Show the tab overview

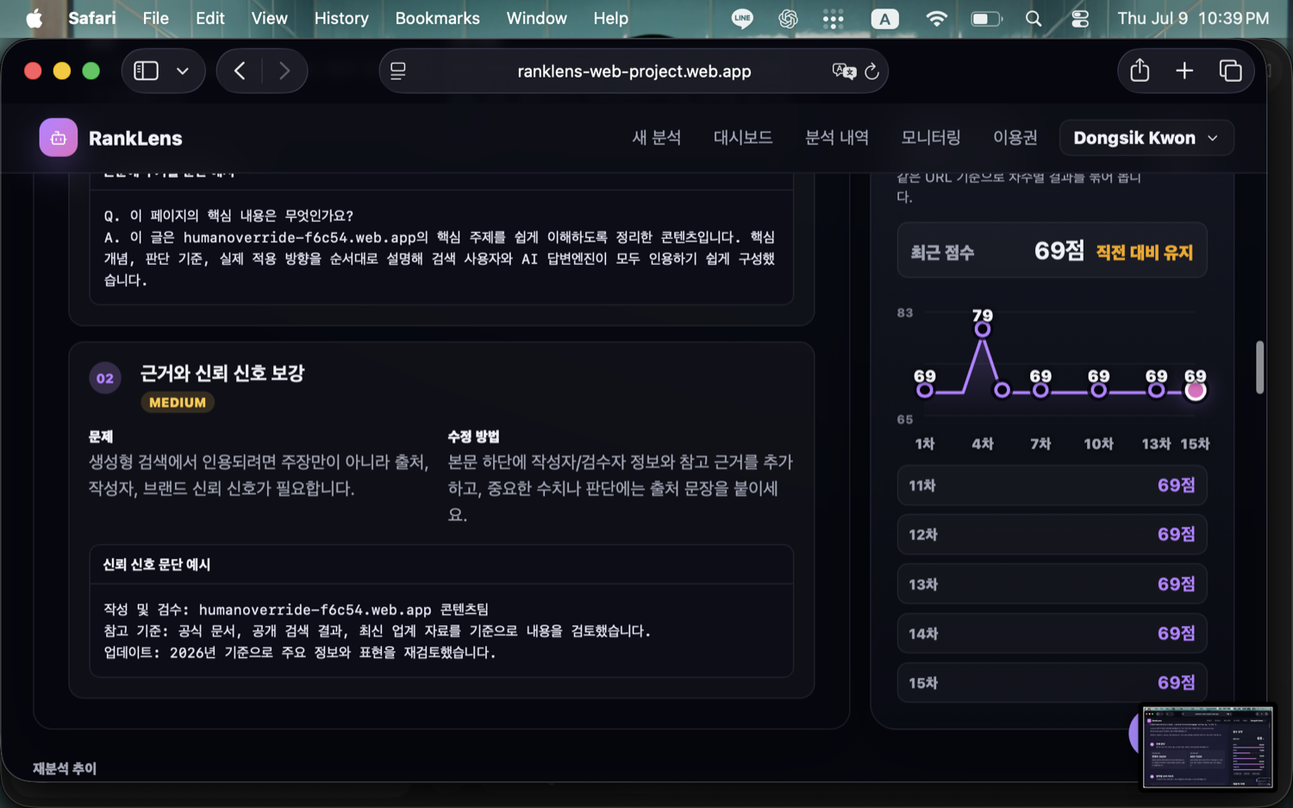click(1230, 71)
